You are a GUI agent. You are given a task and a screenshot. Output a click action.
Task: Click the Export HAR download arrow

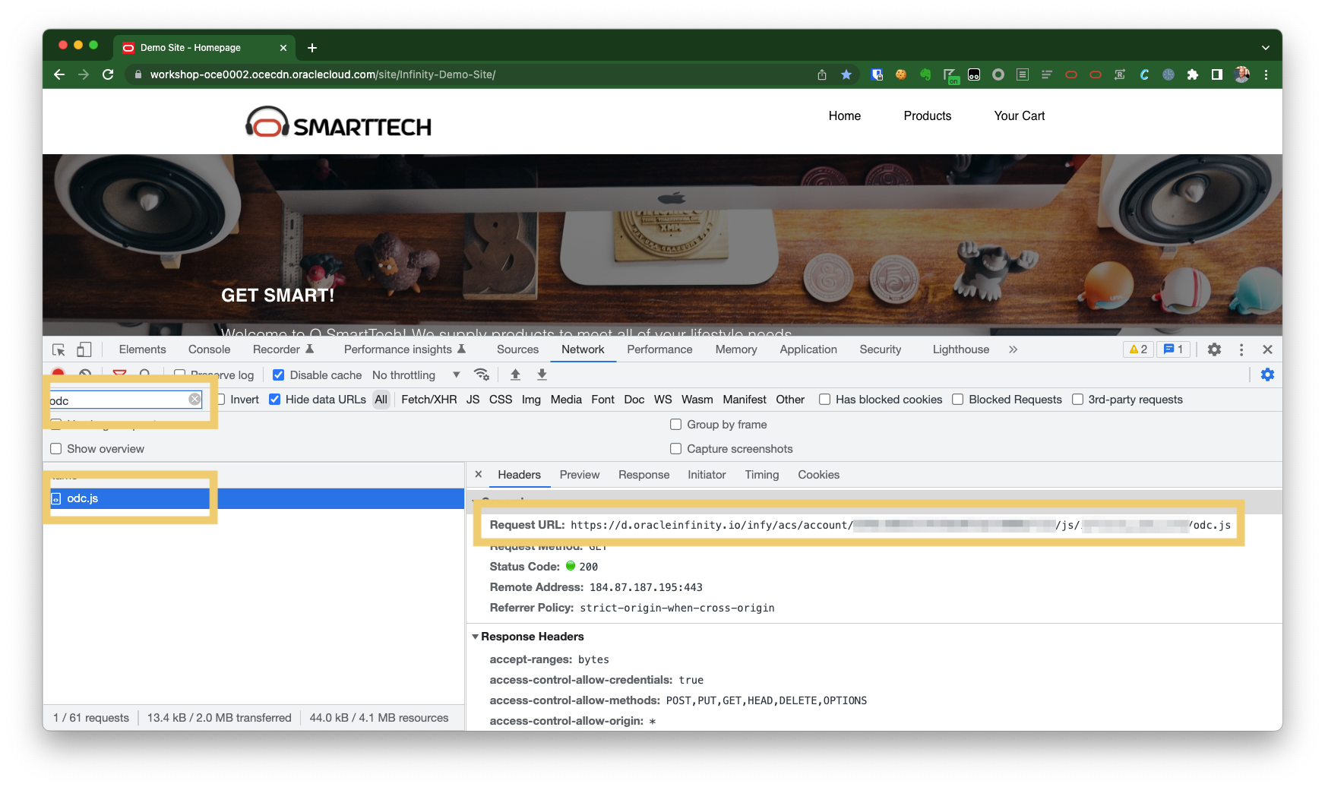(542, 375)
